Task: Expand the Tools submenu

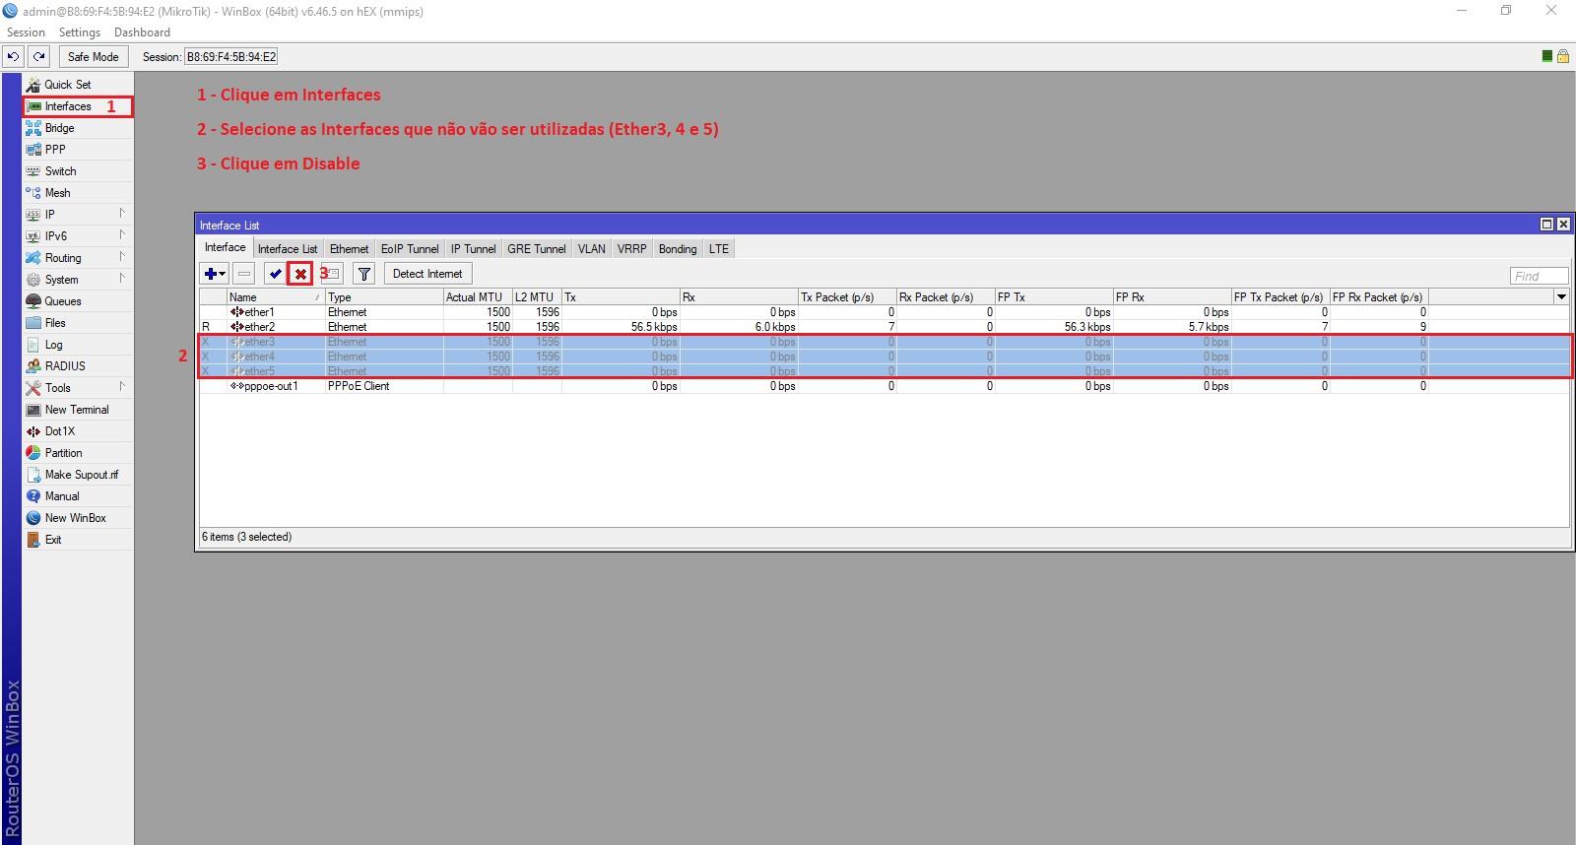Action: click(78, 388)
